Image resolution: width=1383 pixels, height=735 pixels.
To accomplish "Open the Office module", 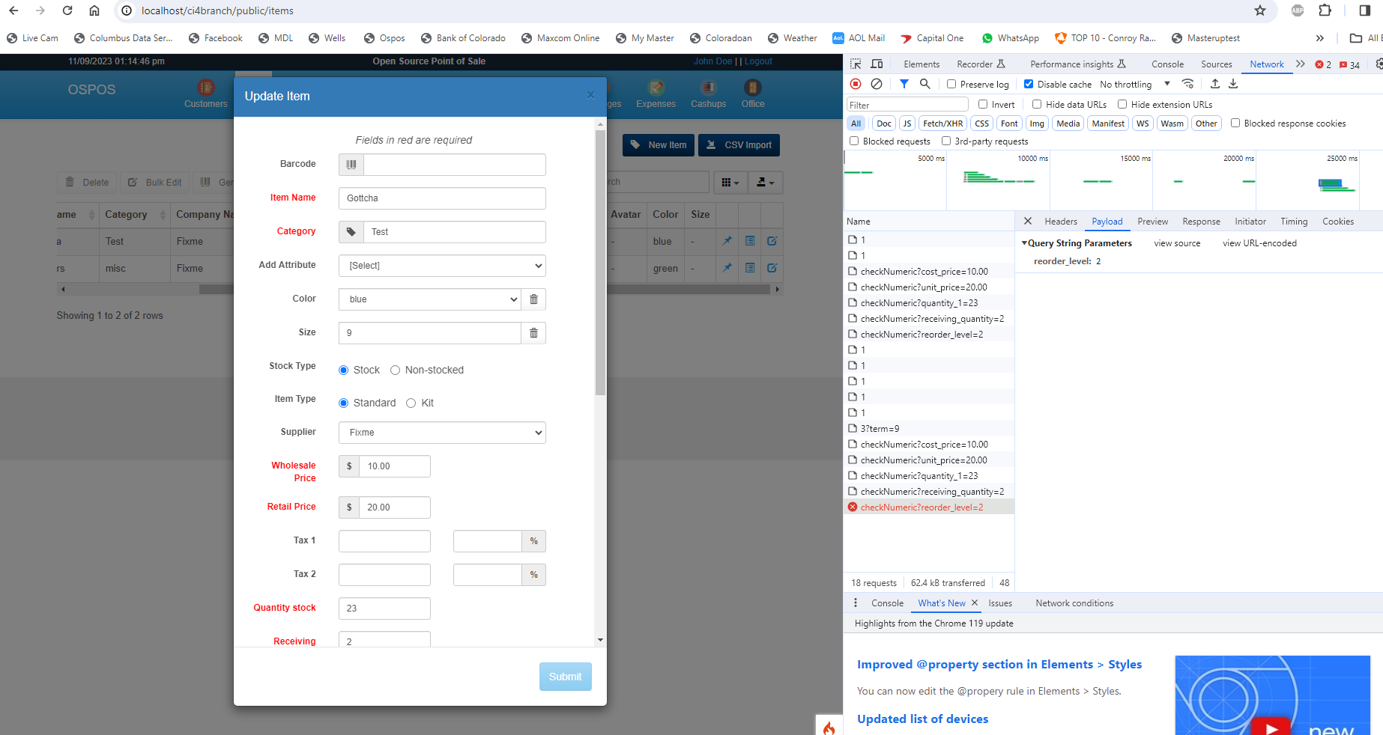I will pyautogui.click(x=752, y=94).
